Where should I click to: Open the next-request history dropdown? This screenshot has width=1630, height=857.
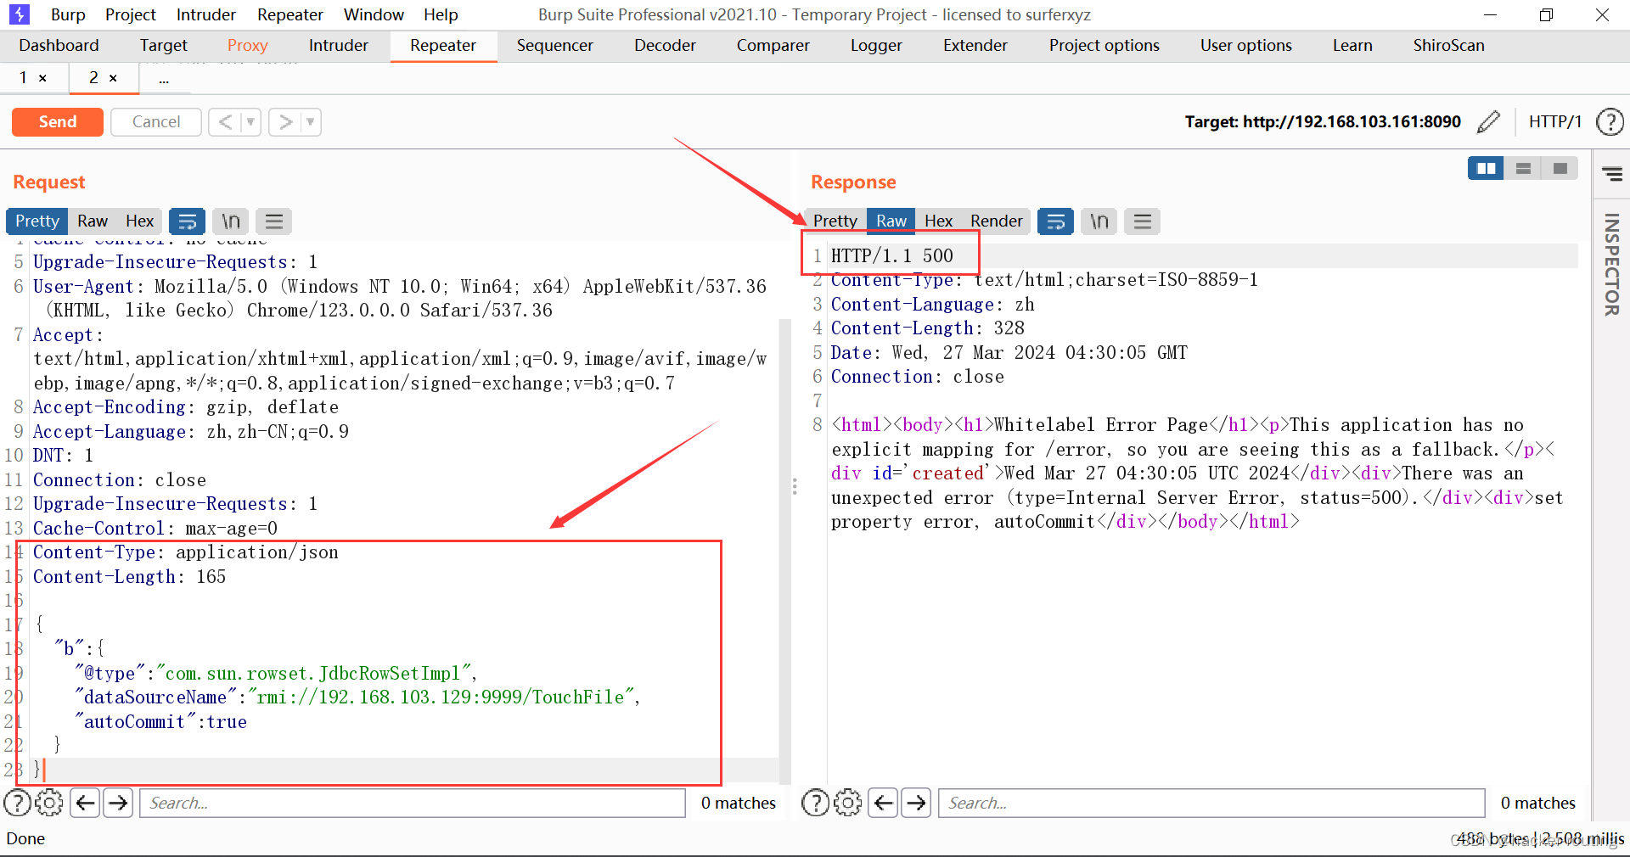308,121
